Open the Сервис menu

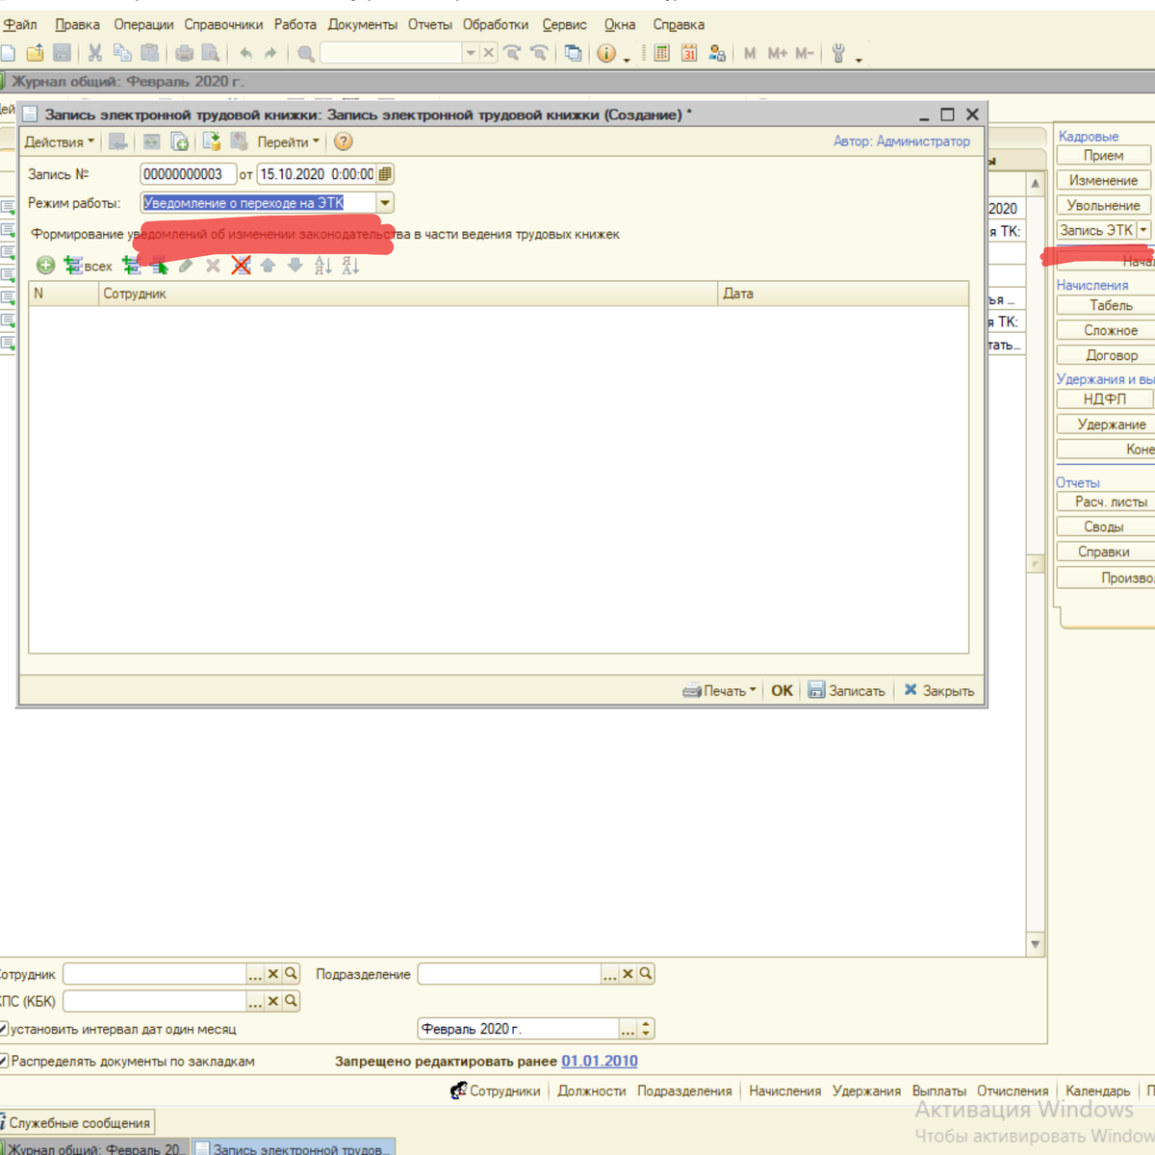point(564,24)
